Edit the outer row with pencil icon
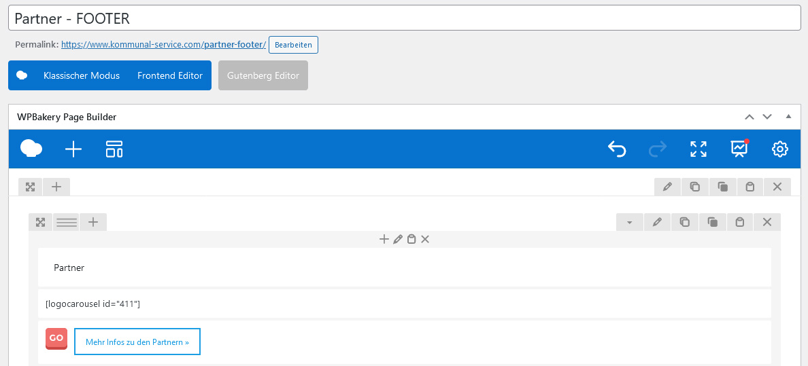The height and width of the screenshot is (366, 808). 668,187
